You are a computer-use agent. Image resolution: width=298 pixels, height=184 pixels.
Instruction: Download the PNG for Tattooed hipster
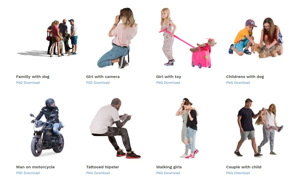coord(98,173)
